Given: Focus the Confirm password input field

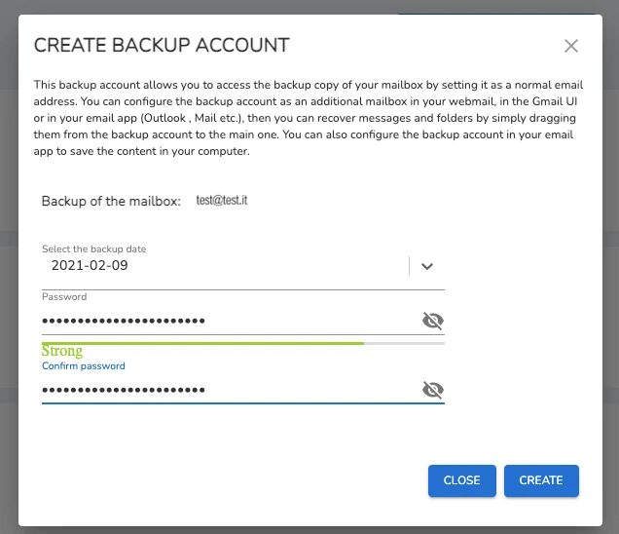Looking at the screenshot, I should (x=224, y=390).
